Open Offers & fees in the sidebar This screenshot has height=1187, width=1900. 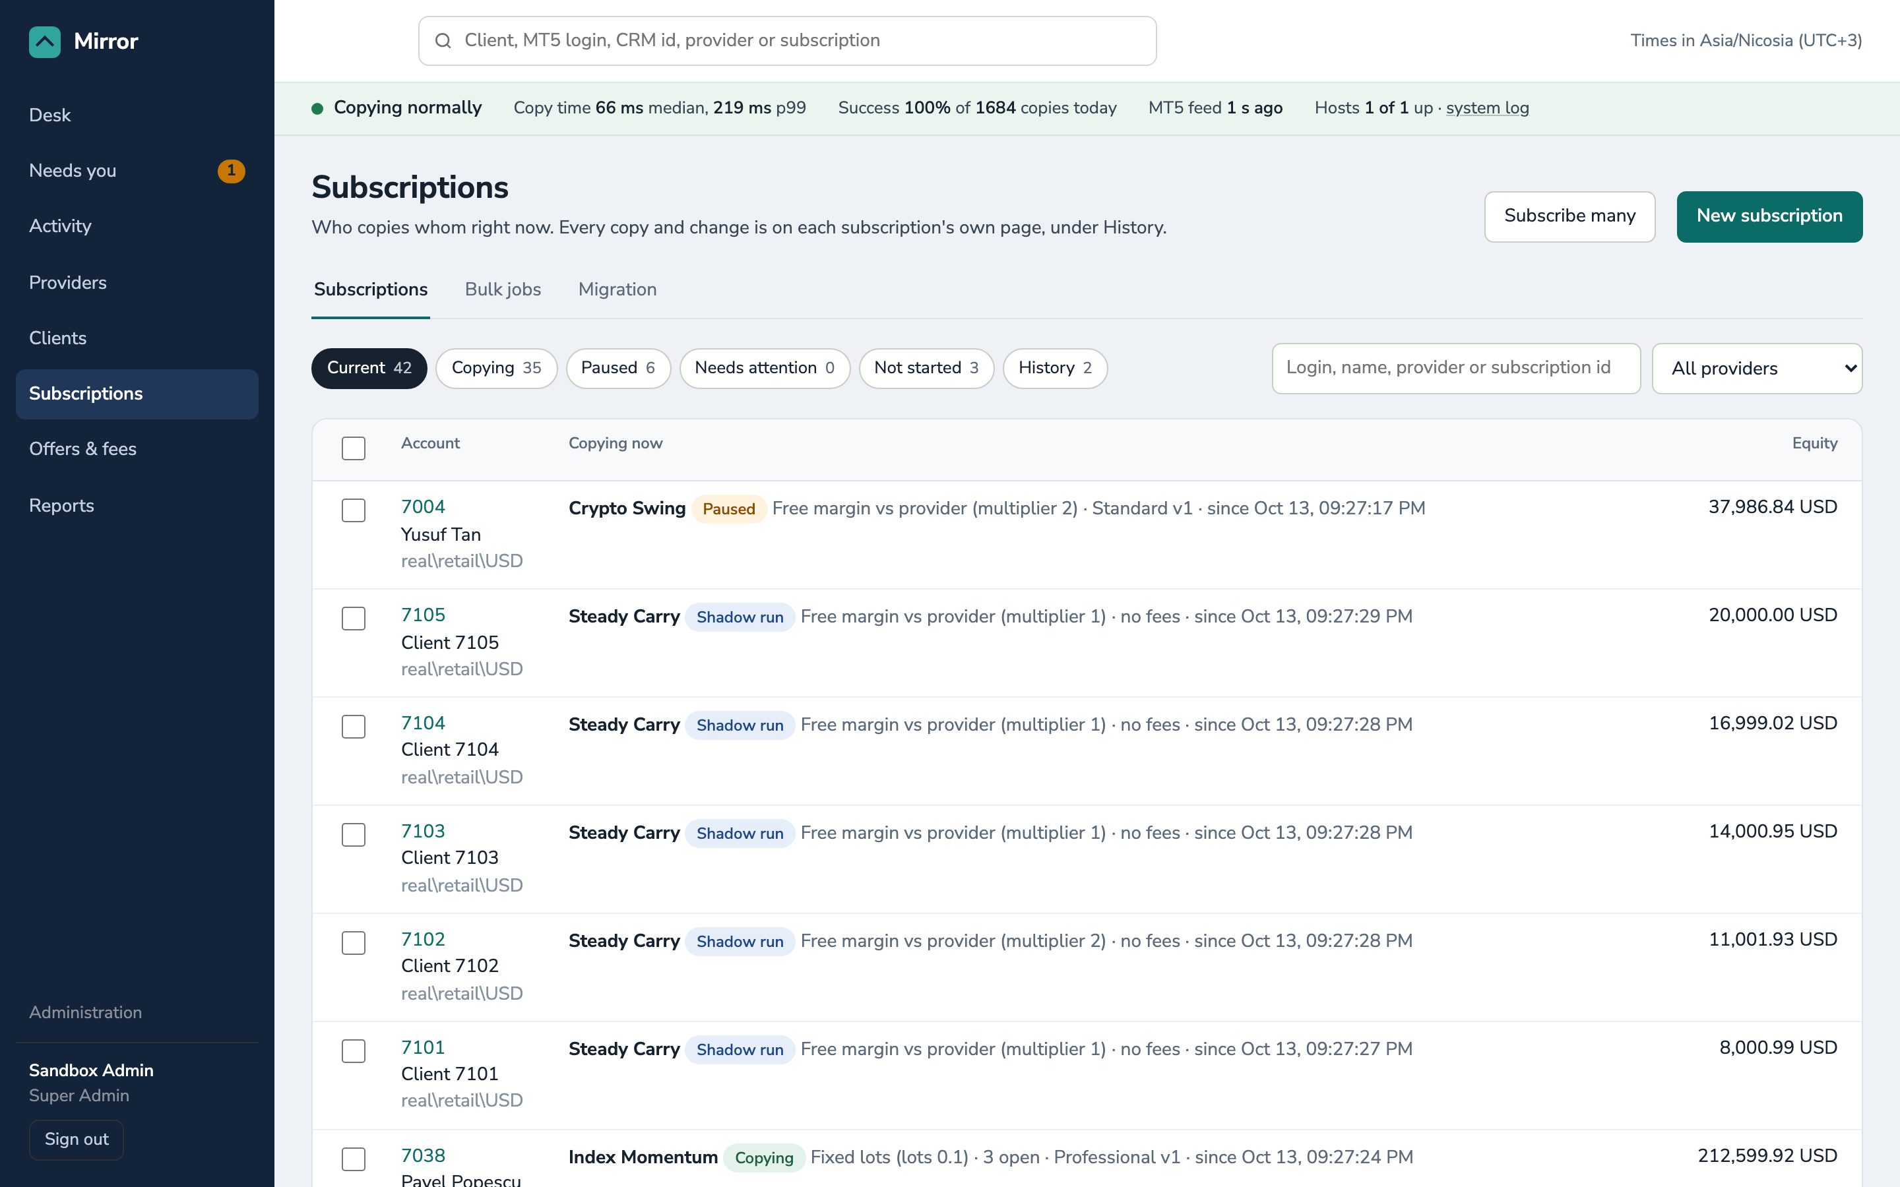(x=137, y=449)
